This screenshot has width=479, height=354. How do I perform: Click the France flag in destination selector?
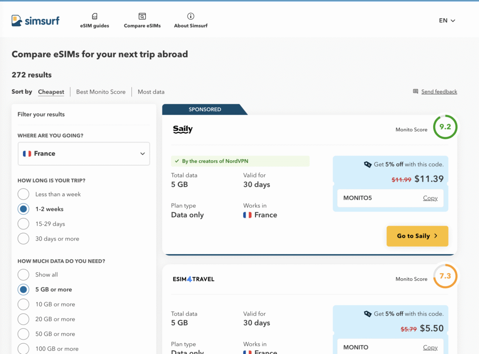(27, 153)
